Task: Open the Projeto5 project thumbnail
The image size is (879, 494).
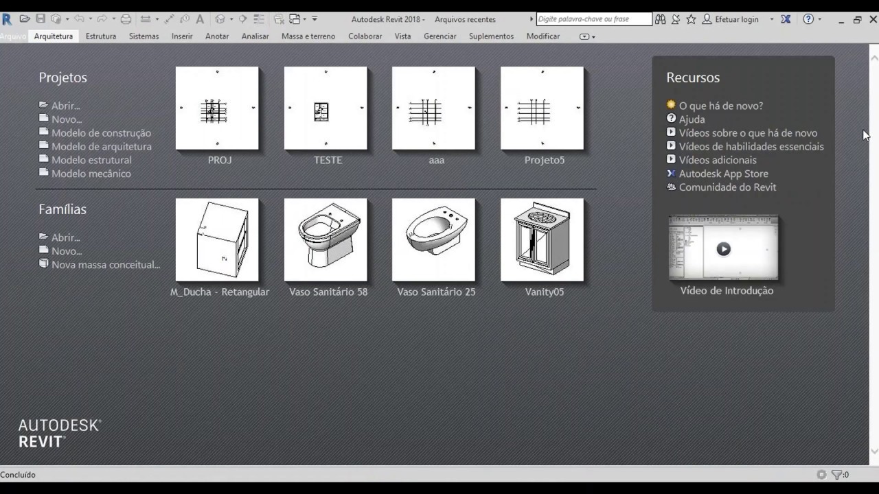Action: tap(542, 108)
